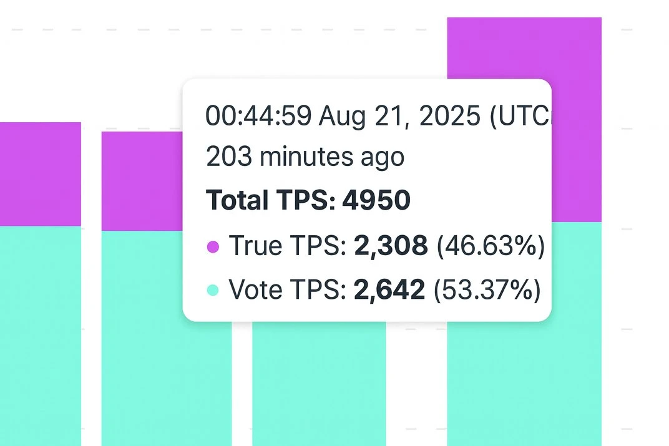Click the (46.63%) percentage

tap(491, 247)
